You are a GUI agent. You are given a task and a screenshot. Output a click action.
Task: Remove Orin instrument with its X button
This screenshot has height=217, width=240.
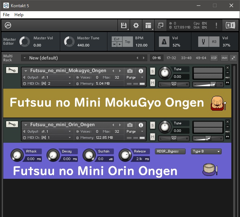227,121
